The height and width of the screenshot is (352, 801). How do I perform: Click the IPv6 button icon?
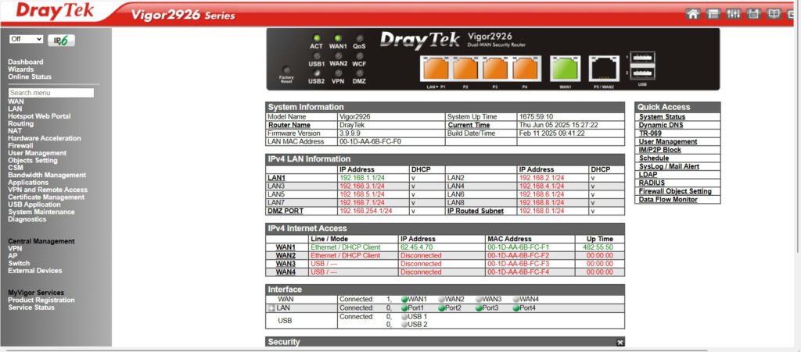coord(61,40)
